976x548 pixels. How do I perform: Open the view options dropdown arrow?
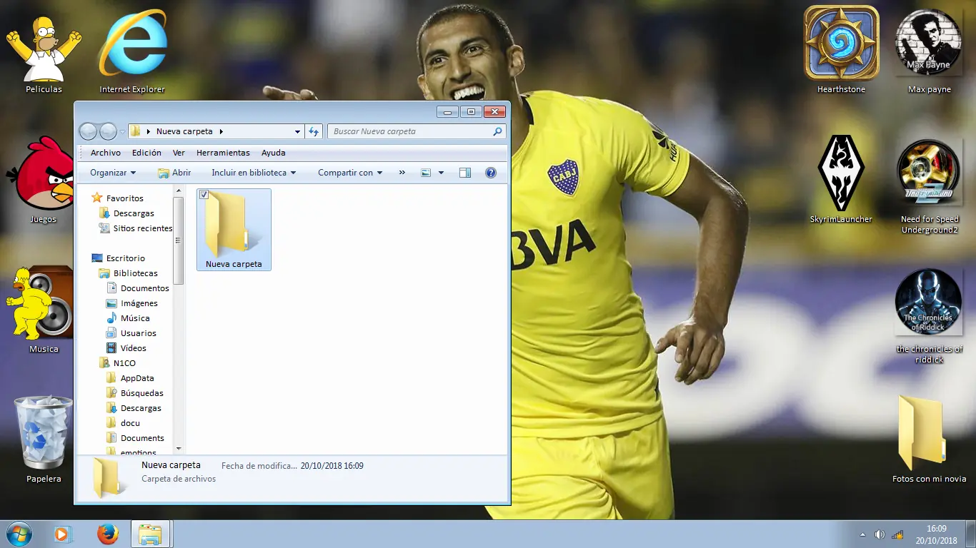[x=441, y=173]
